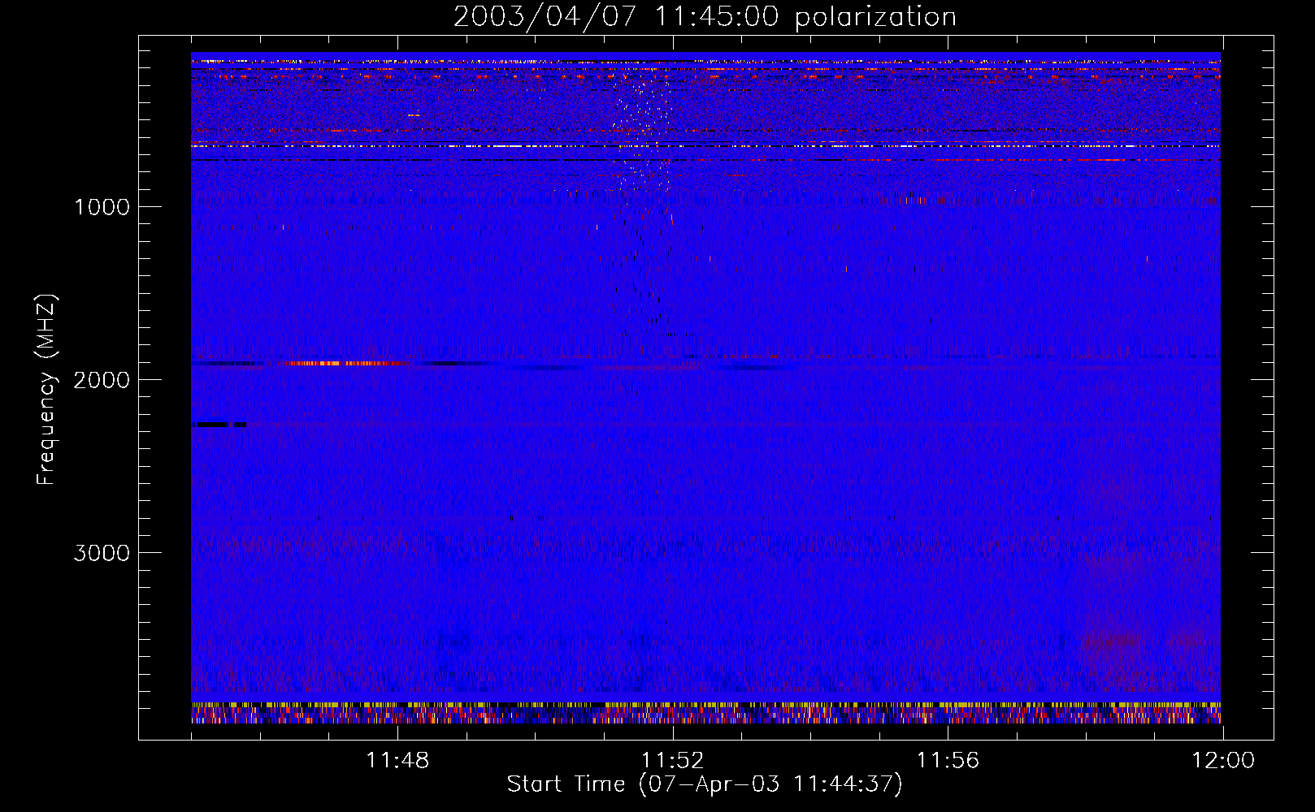Click the black dropout bar near 2250 MHz

click(x=219, y=424)
